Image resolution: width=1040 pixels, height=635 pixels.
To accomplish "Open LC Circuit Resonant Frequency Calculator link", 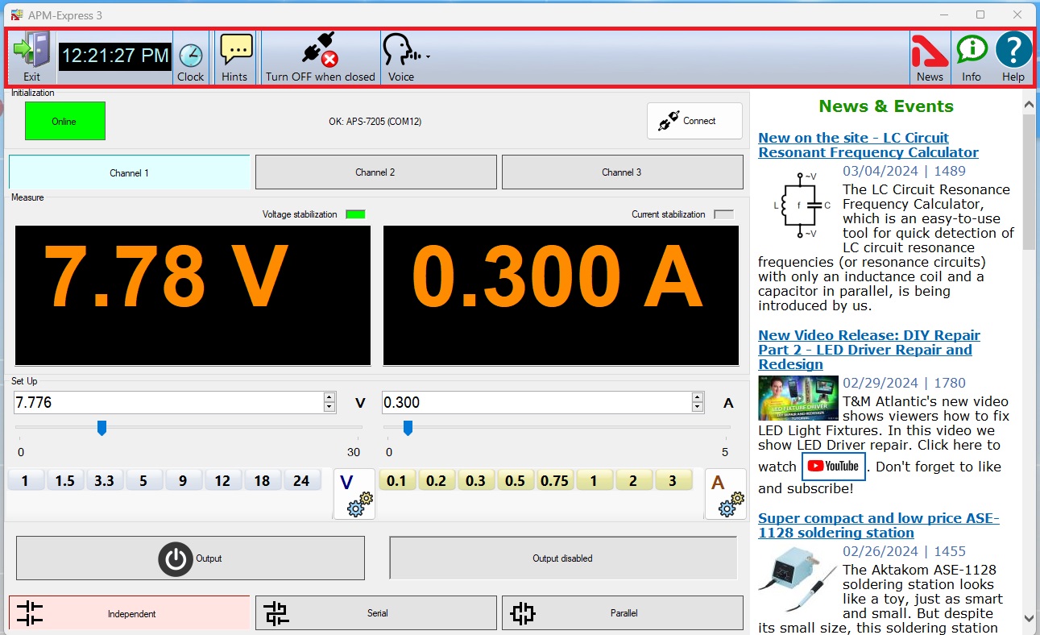I will [868, 145].
